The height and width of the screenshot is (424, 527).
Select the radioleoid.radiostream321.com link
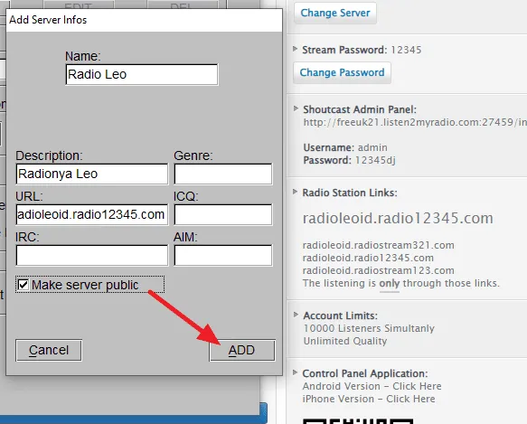tap(379, 245)
